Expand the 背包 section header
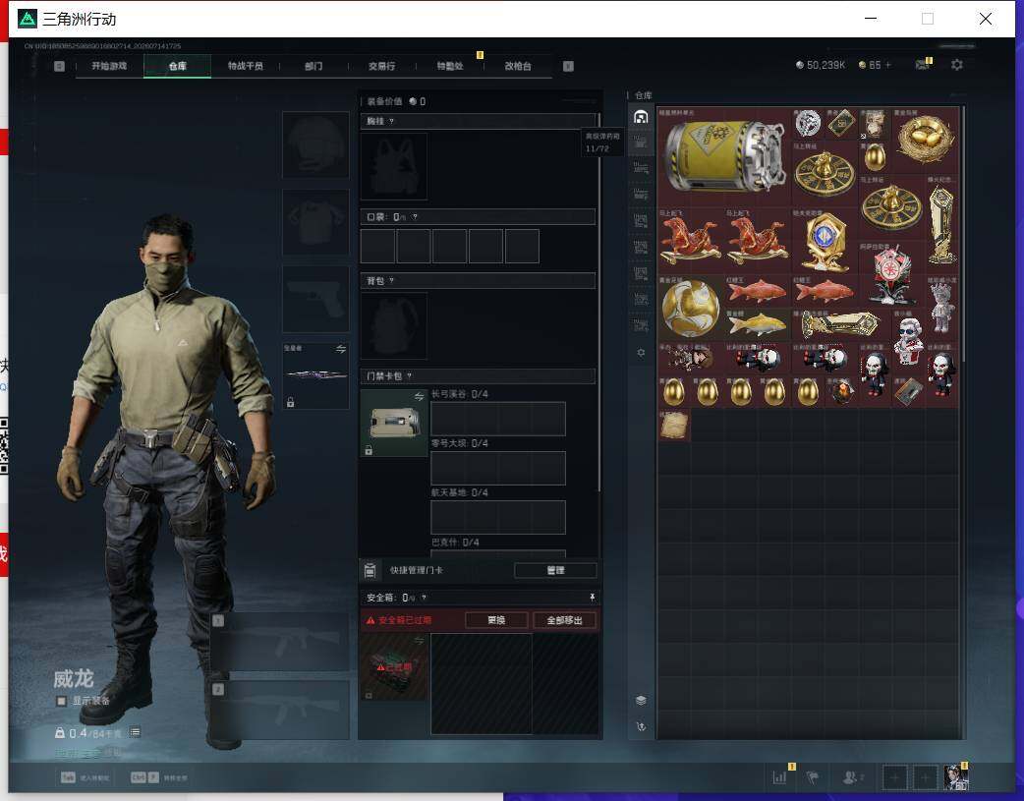Viewport: 1024px width, 801px height. tap(478, 281)
